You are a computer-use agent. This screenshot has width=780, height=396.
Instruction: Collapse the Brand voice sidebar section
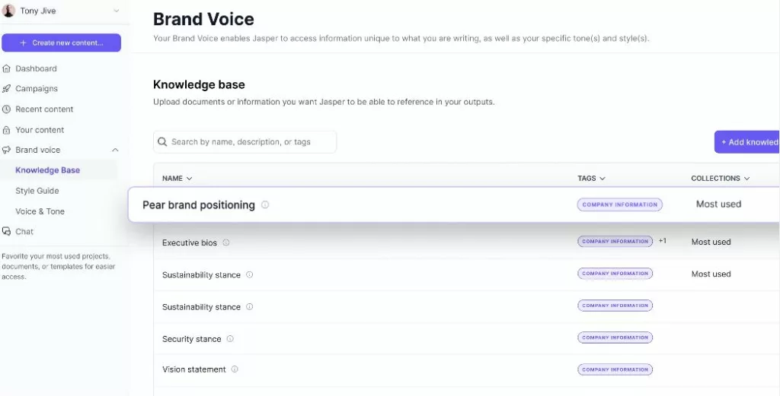(115, 150)
